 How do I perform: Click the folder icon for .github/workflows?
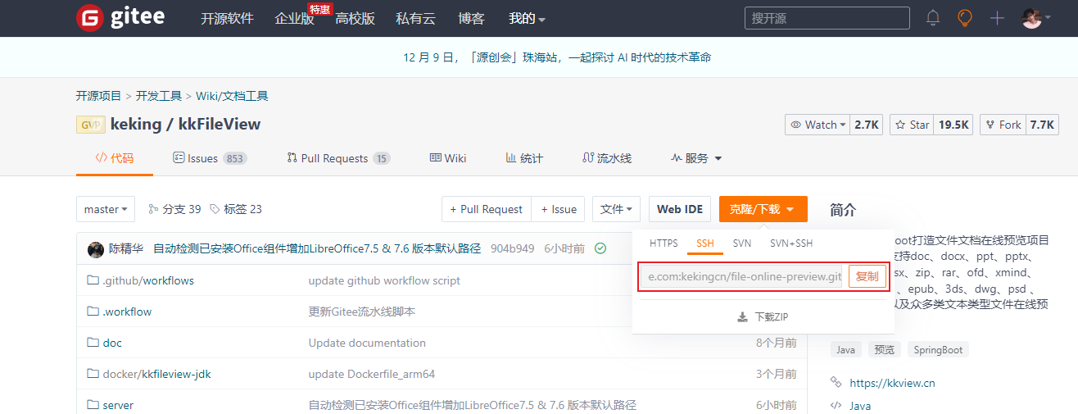(x=93, y=280)
